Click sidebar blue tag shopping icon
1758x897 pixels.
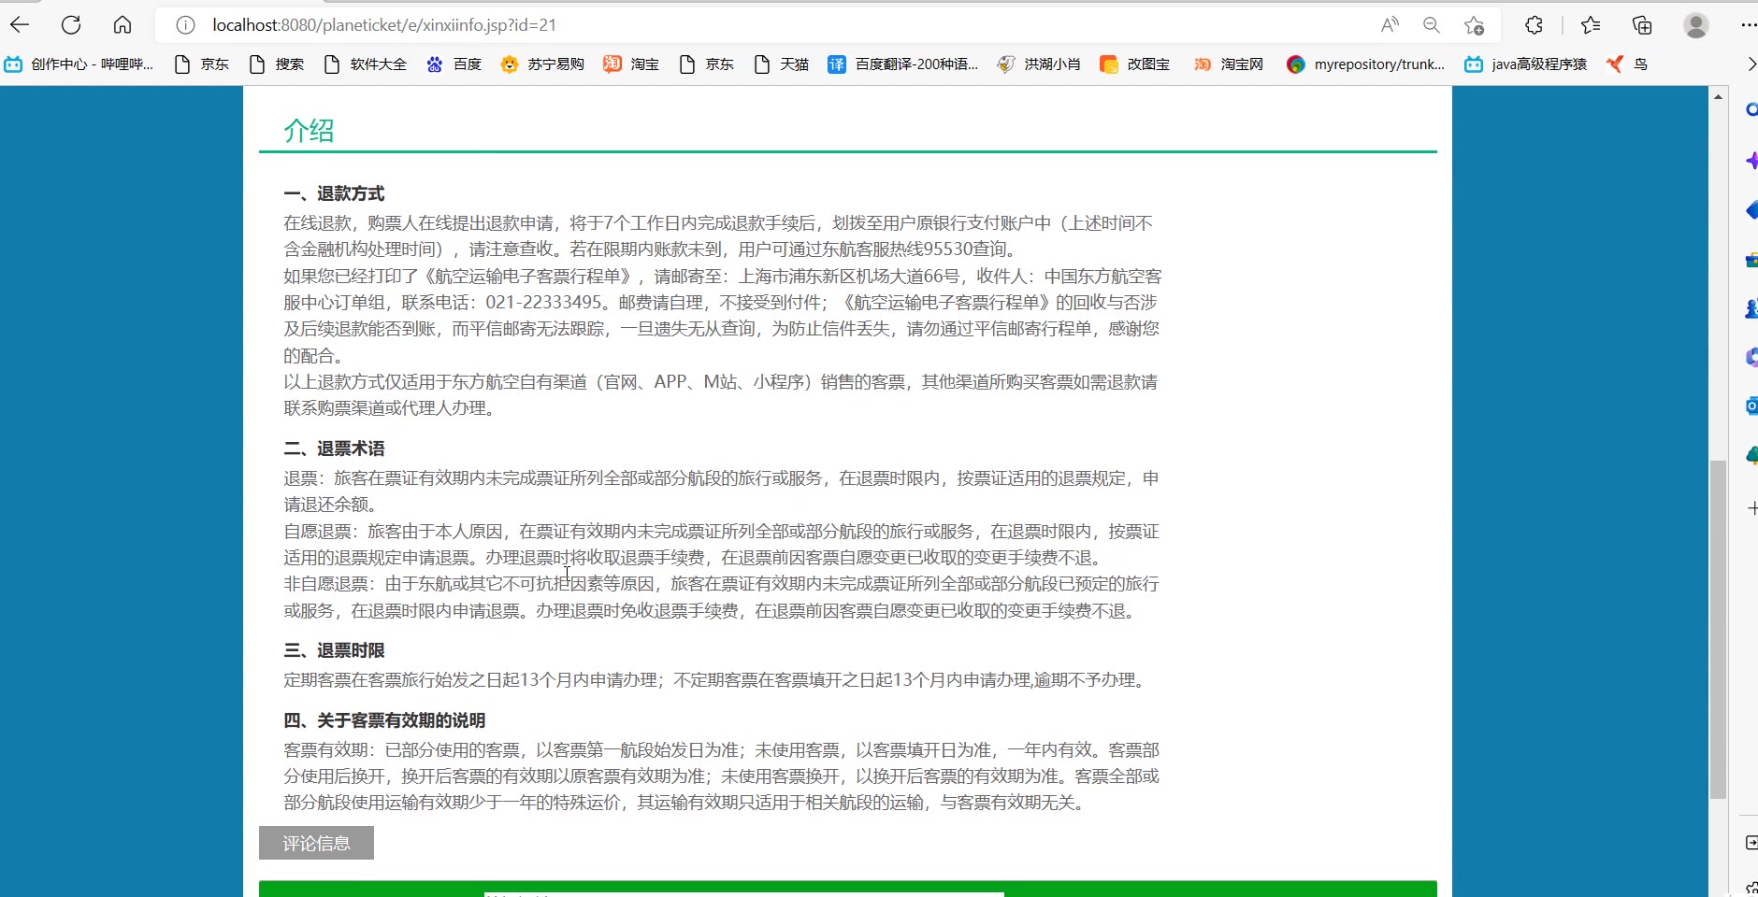(x=1751, y=210)
